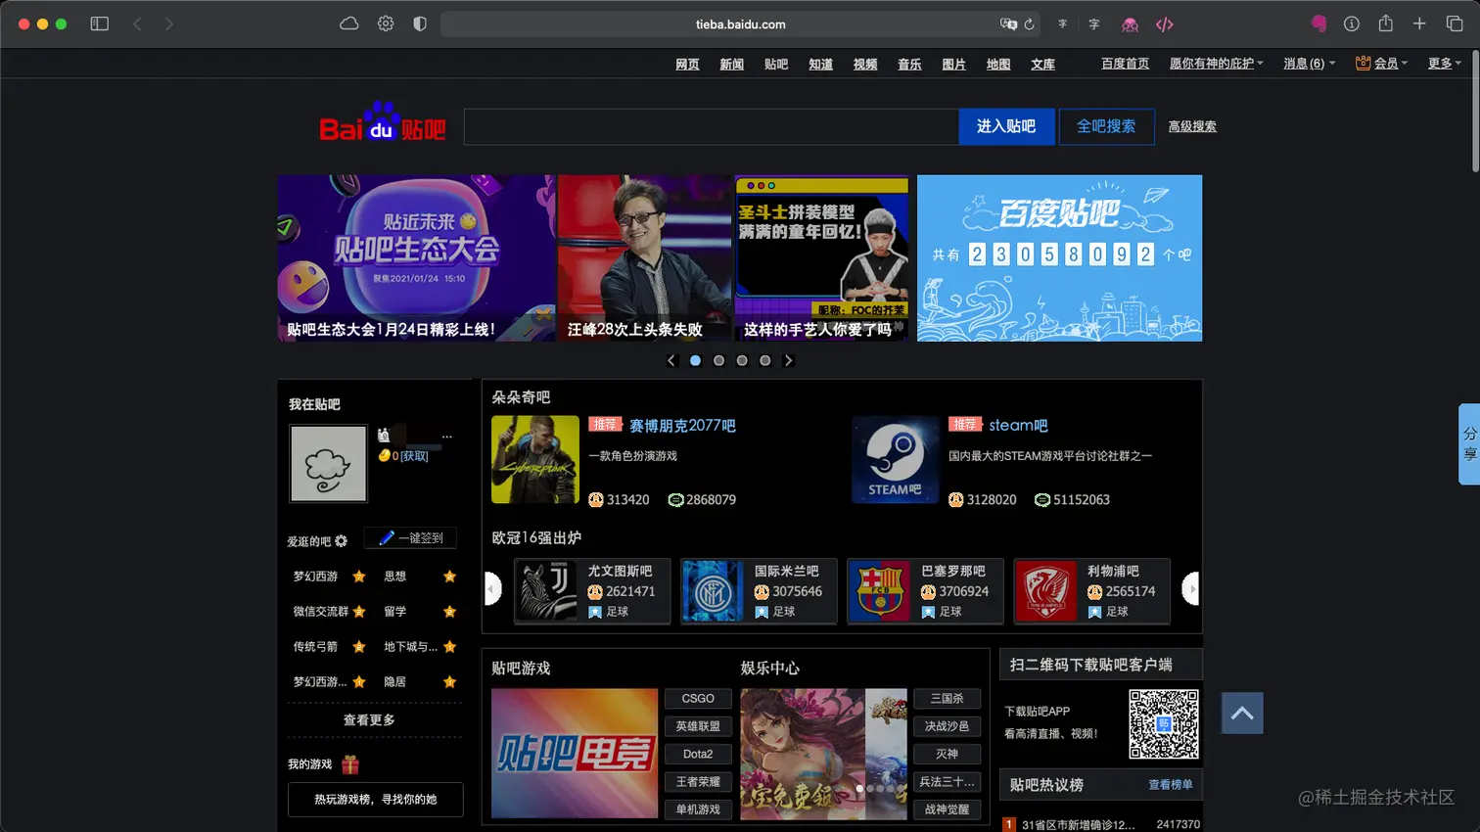Image resolution: width=1480 pixels, height=832 pixels.
Task: Open the 网页 navigation link
Action: pos(687,65)
